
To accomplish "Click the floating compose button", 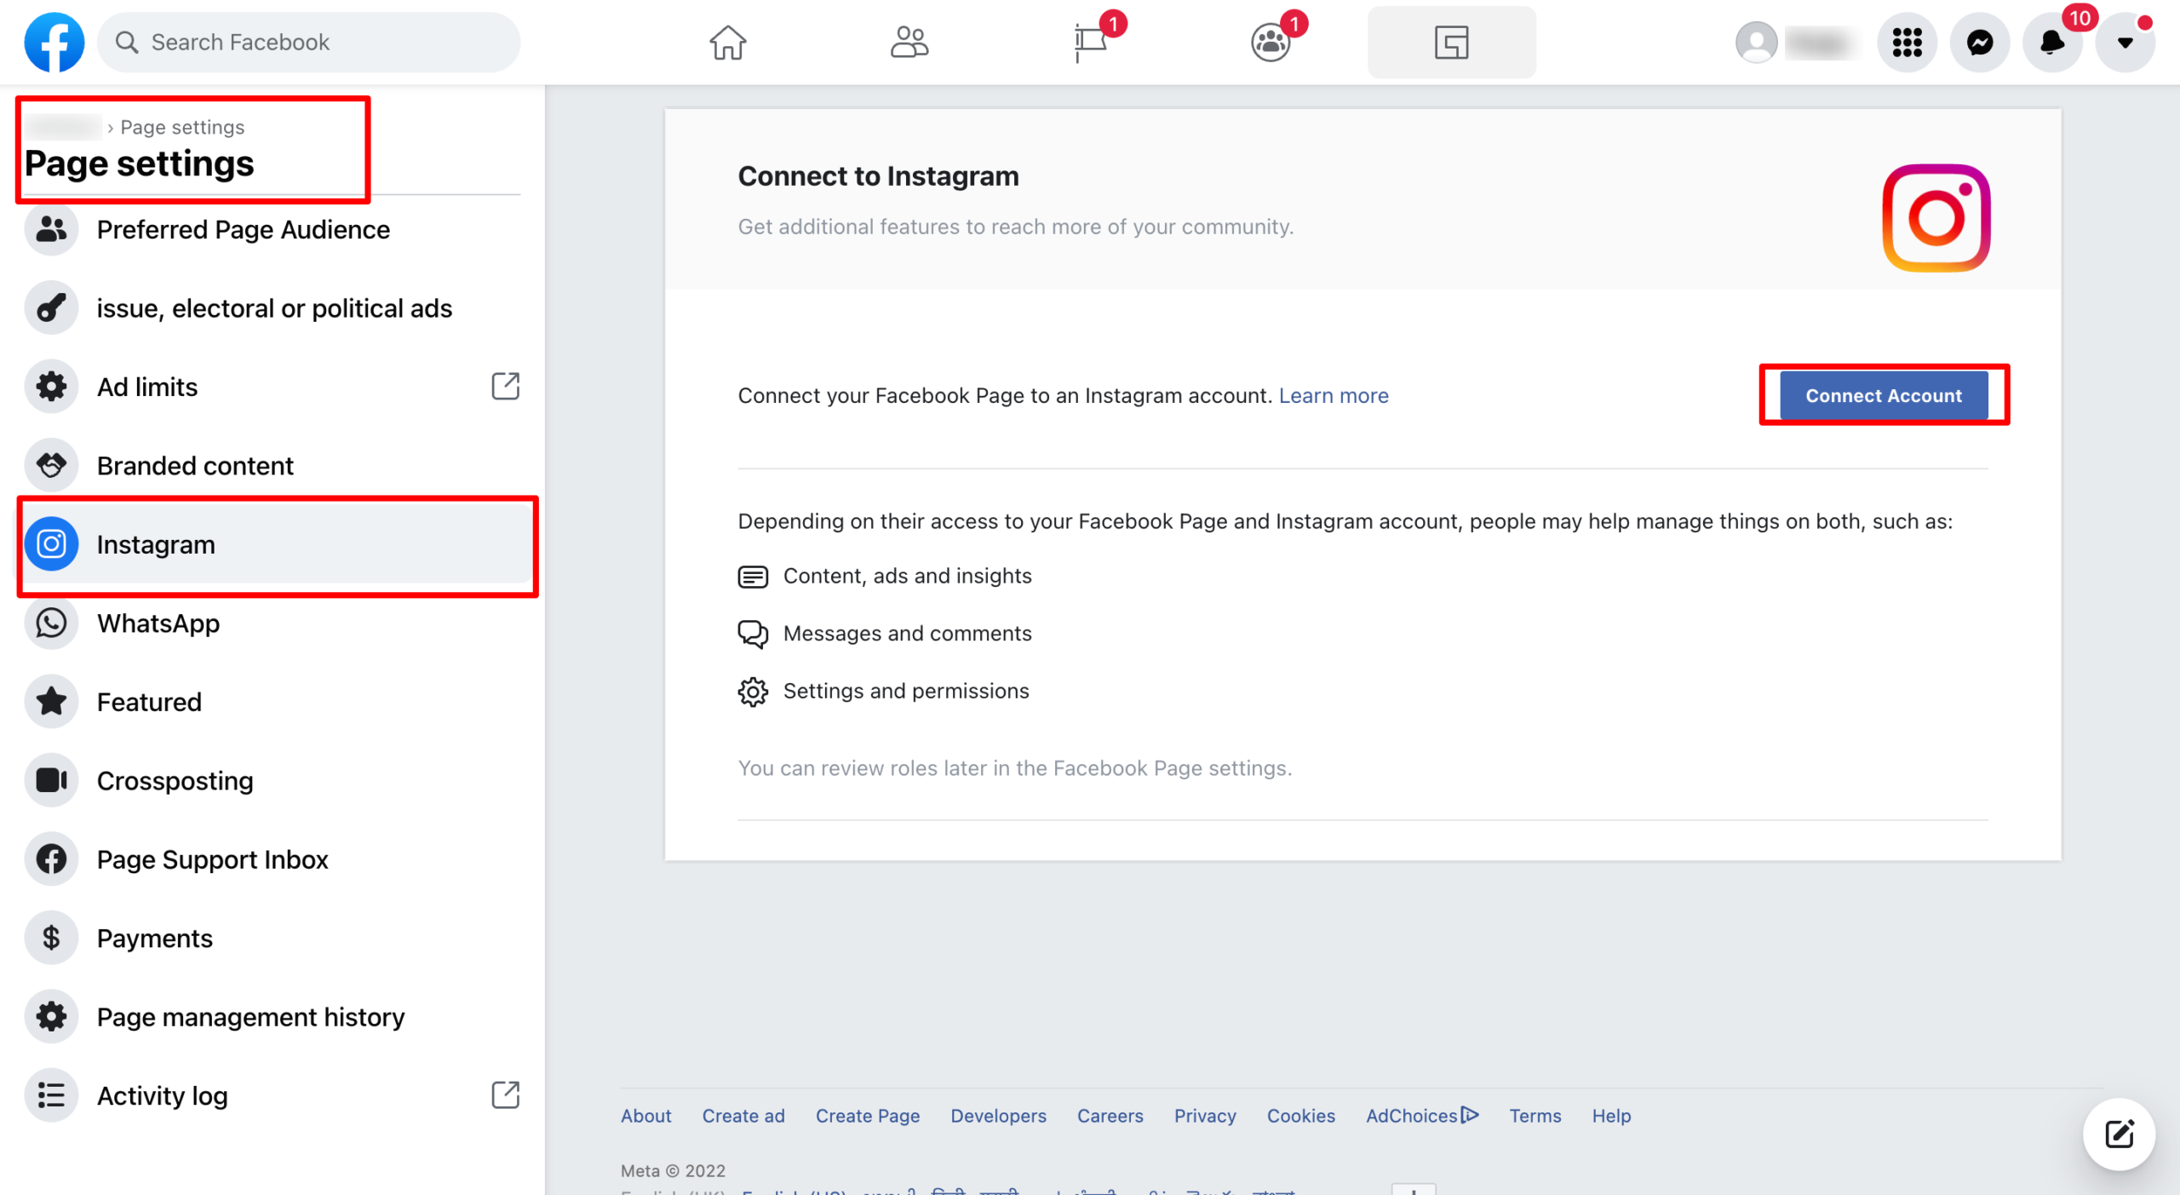I will [x=2120, y=1134].
